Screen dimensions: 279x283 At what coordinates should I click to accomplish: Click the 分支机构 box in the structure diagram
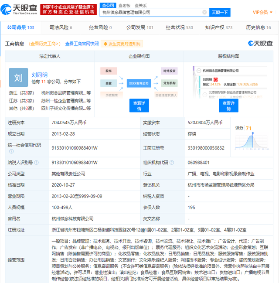pos(169,83)
